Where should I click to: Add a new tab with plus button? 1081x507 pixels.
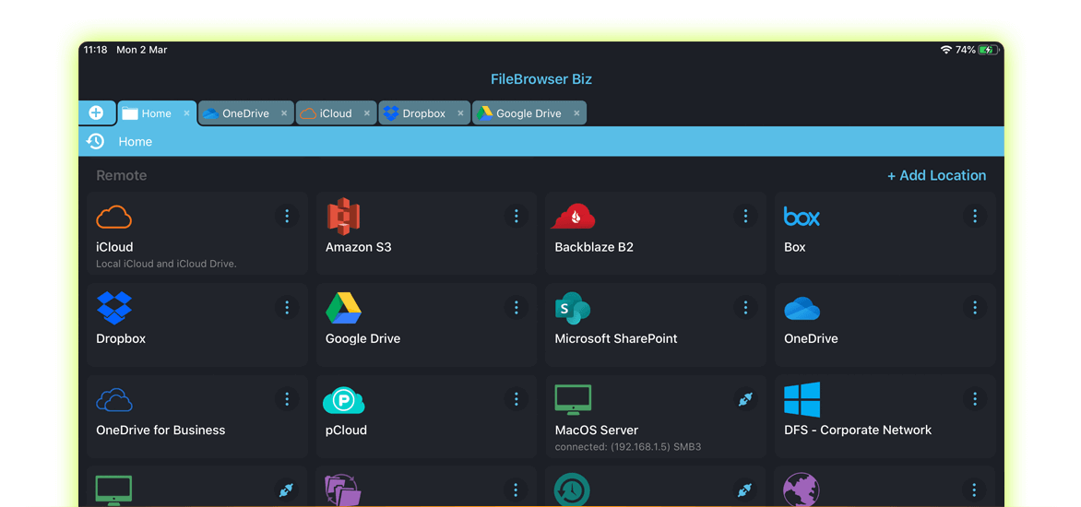(96, 113)
